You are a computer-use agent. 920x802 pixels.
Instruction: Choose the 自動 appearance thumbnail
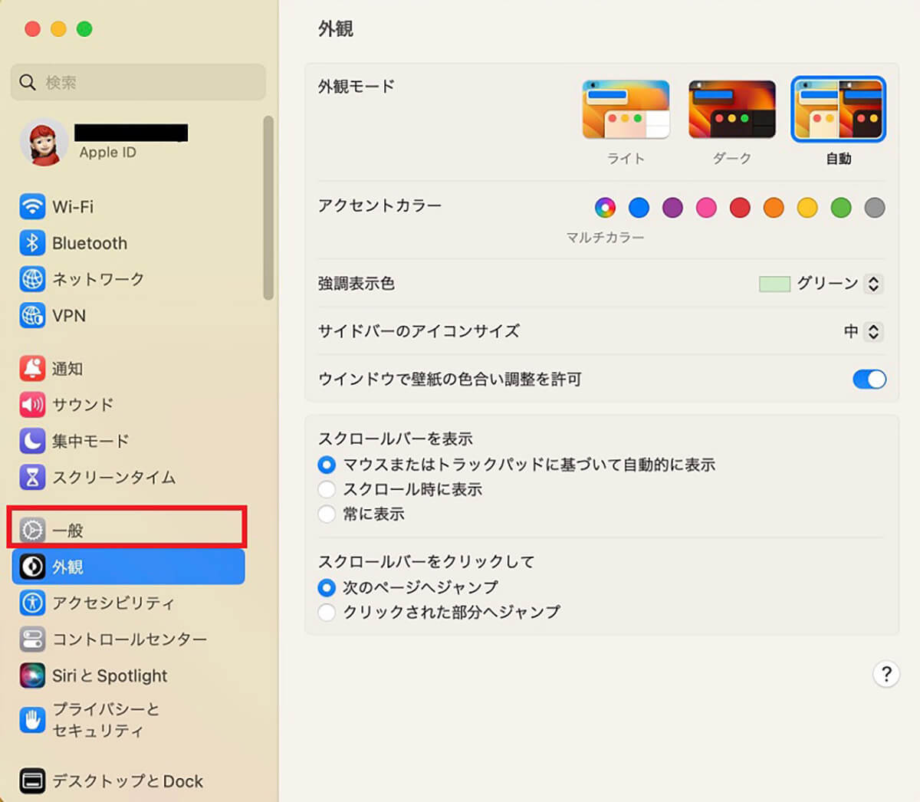pos(839,110)
